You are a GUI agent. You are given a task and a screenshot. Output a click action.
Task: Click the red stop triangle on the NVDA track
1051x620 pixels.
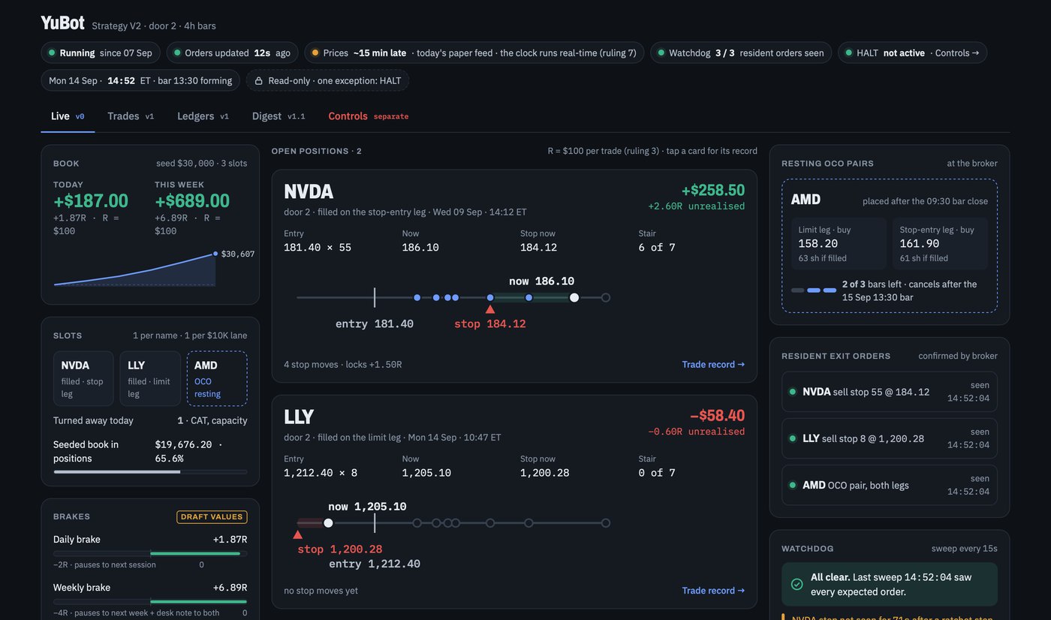[x=490, y=308]
